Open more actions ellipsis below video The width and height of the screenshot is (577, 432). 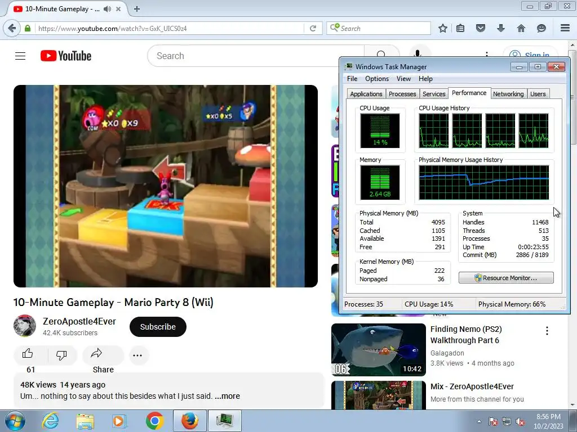[137, 355]
